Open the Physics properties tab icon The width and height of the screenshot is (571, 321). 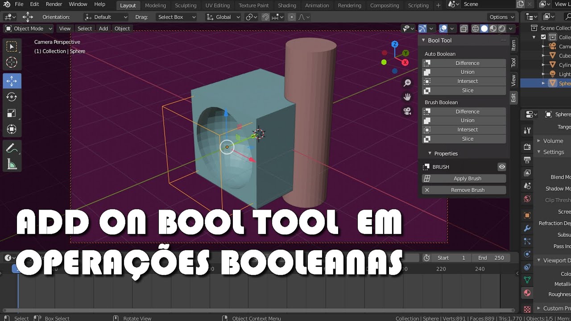527,254
